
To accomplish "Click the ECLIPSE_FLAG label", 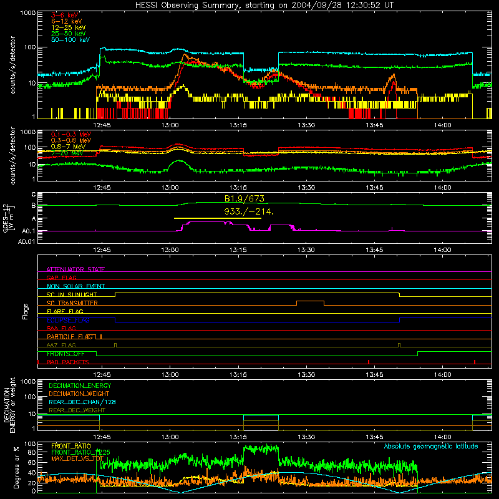I will 68,320.
